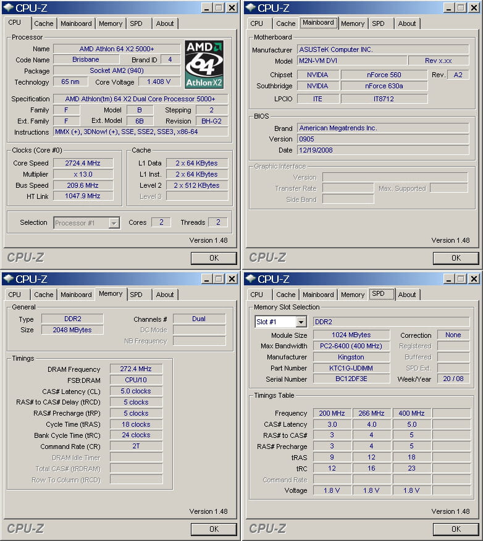Click FSB:DRAM value 'CPU/10'
This screenshot has height=541, width=483.
(136, 380)
